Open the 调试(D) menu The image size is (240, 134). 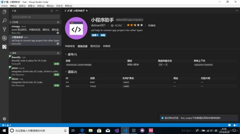(50, 6)
